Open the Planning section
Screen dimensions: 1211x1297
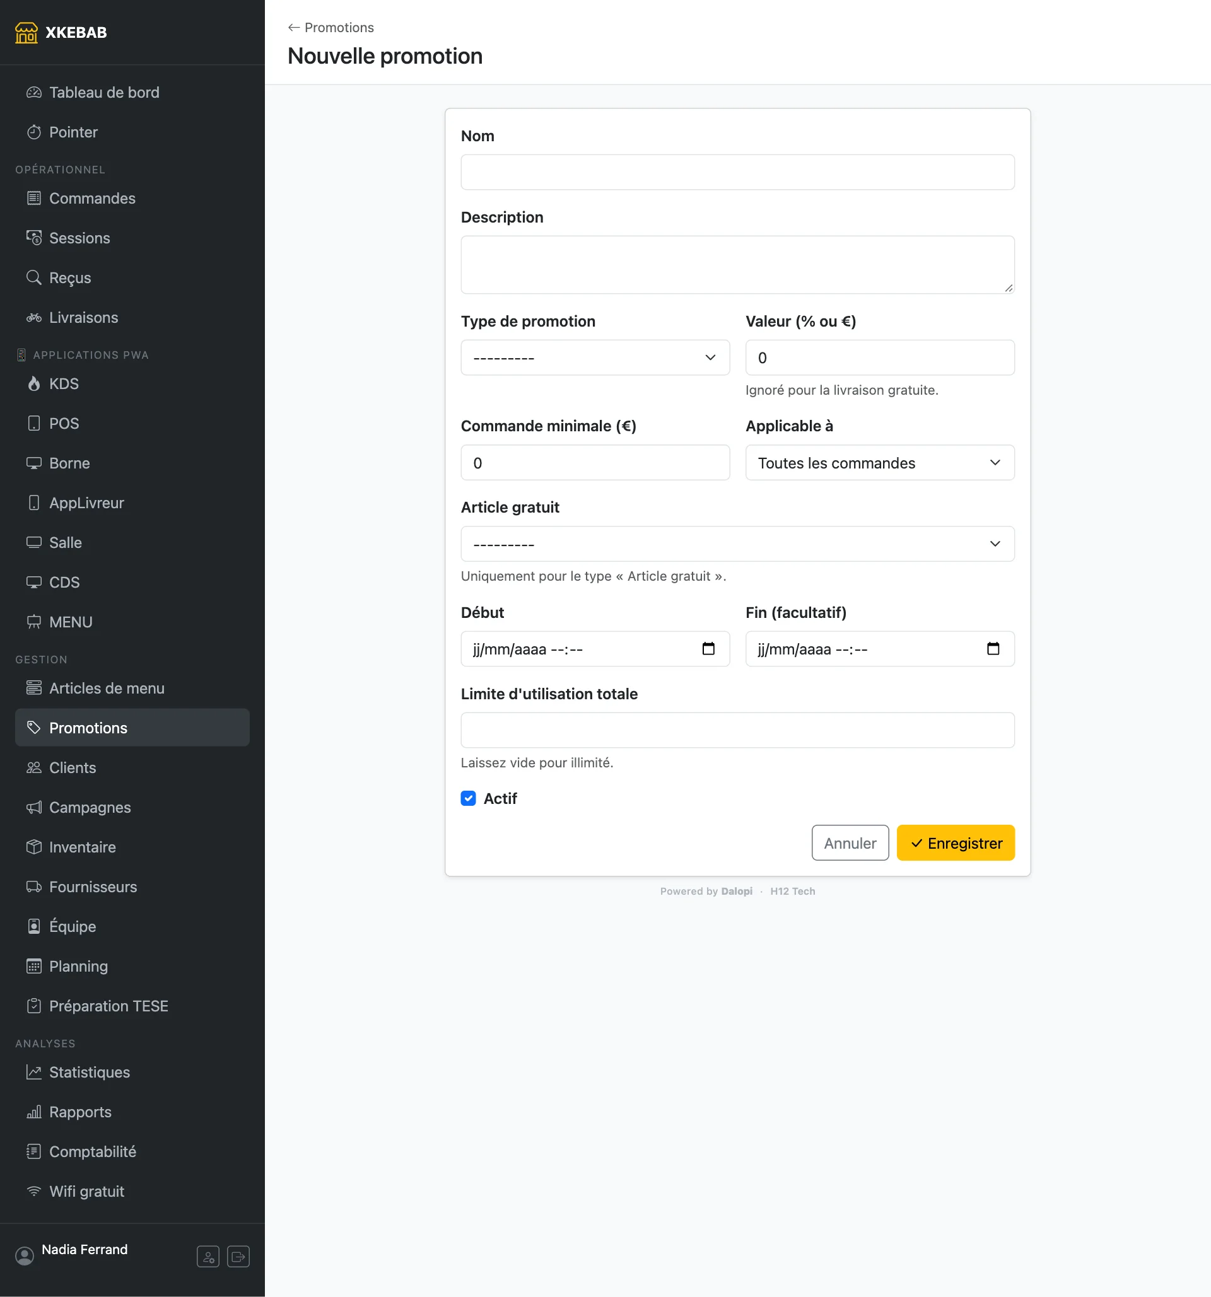[x=132, y=966]
